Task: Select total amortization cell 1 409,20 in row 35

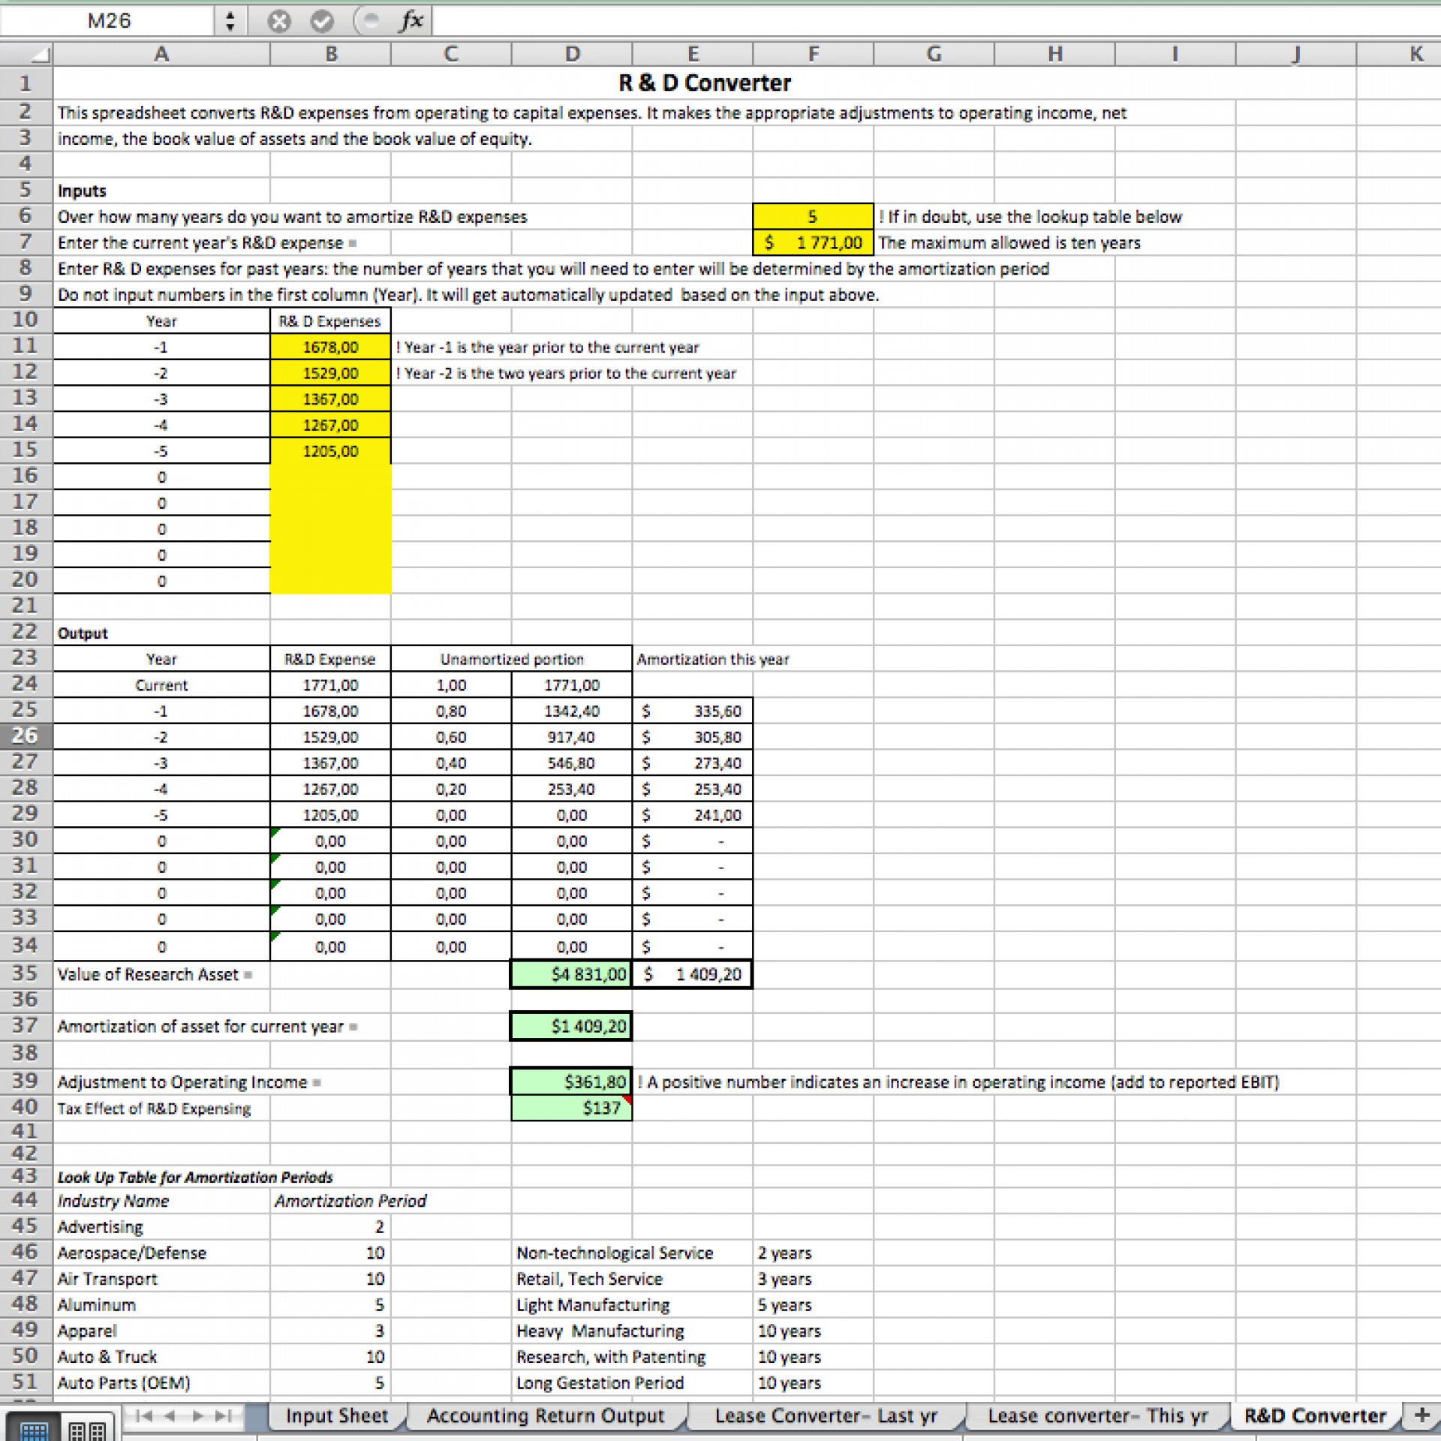Action: pyautogui.click(x=692, y=974)
